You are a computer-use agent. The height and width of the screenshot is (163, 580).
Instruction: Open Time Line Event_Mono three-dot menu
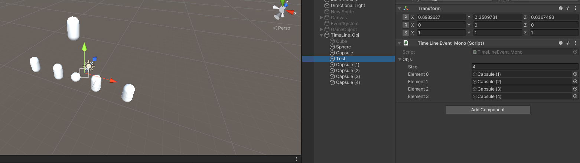coord(575,43)
